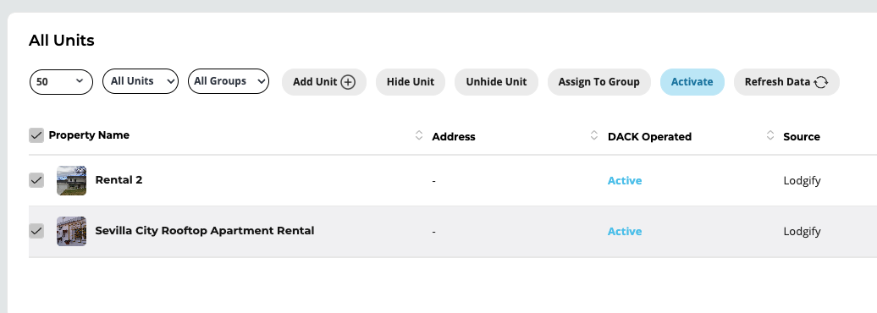Click Active status for Sevilla apartment
877x313 pixels.
point(625,232)
